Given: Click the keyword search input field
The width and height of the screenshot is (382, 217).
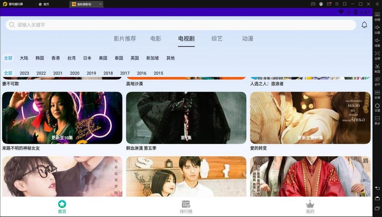Looking at the screenshot, I should click(174, 25).
